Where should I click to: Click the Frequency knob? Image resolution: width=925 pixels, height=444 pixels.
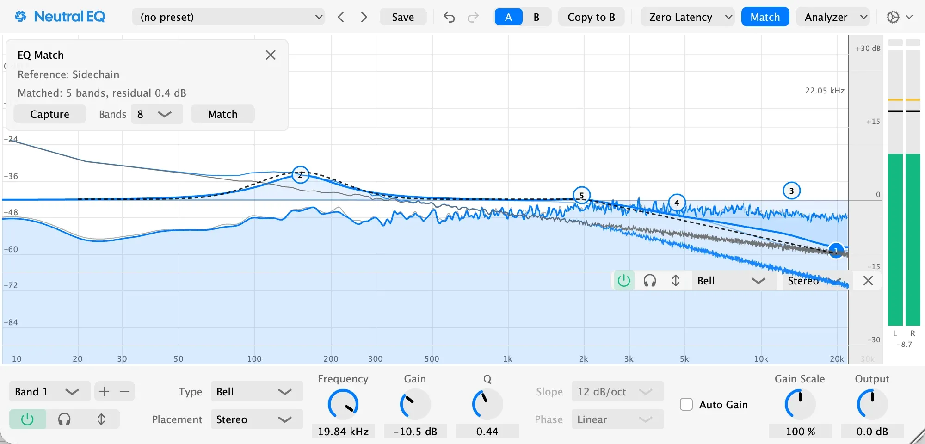pyautogui.click(x=343, y=404)
